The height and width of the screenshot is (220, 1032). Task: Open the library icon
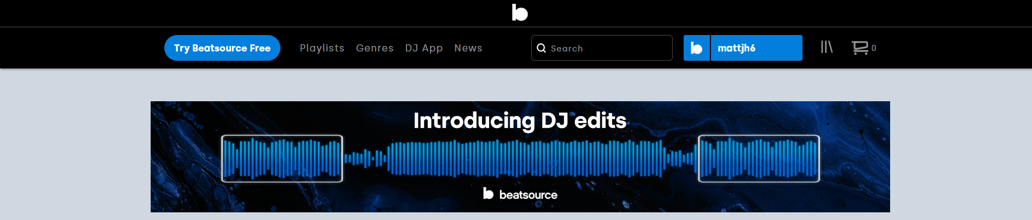[827, 48]
